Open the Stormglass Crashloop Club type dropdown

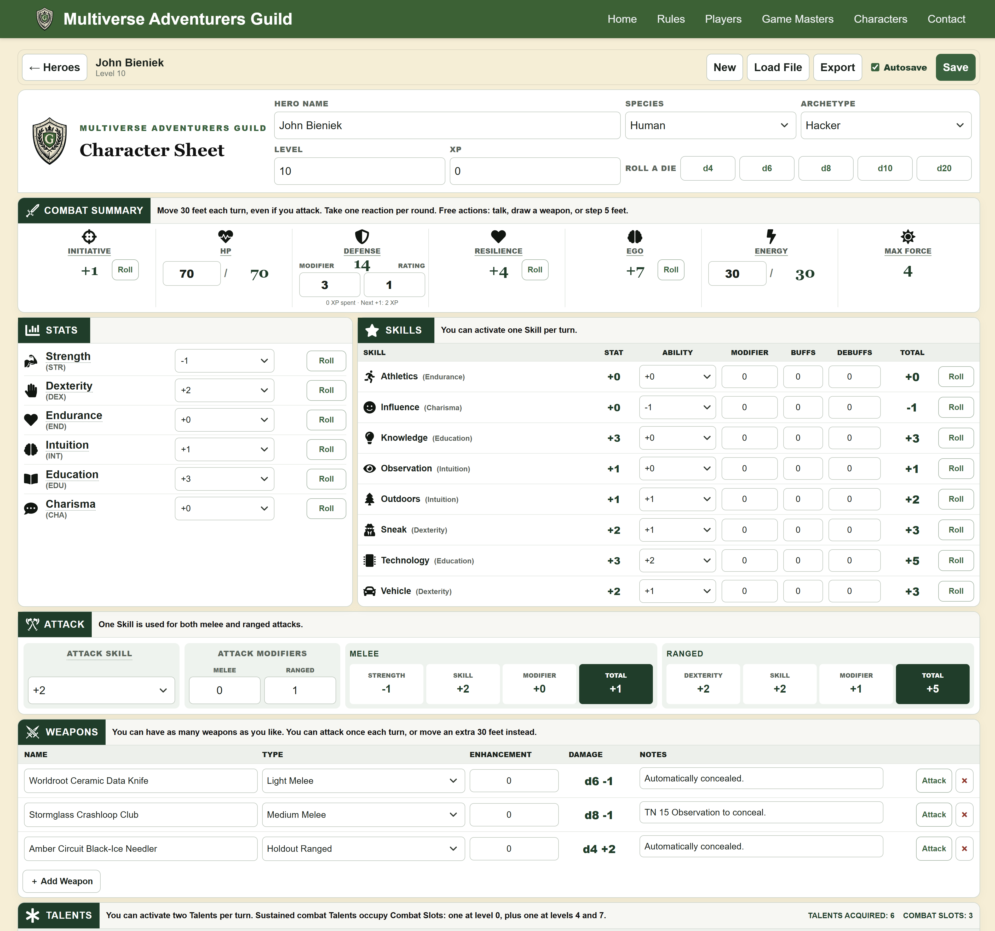point(363,815)
